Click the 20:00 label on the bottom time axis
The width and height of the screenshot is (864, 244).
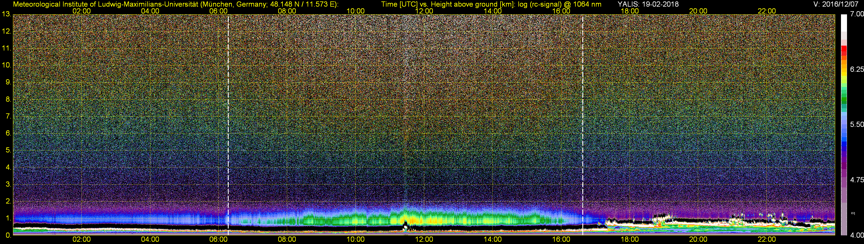point(698,240)
